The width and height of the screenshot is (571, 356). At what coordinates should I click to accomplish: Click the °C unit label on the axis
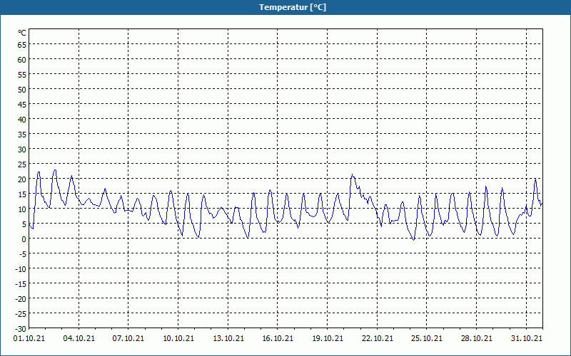[22, 33]
